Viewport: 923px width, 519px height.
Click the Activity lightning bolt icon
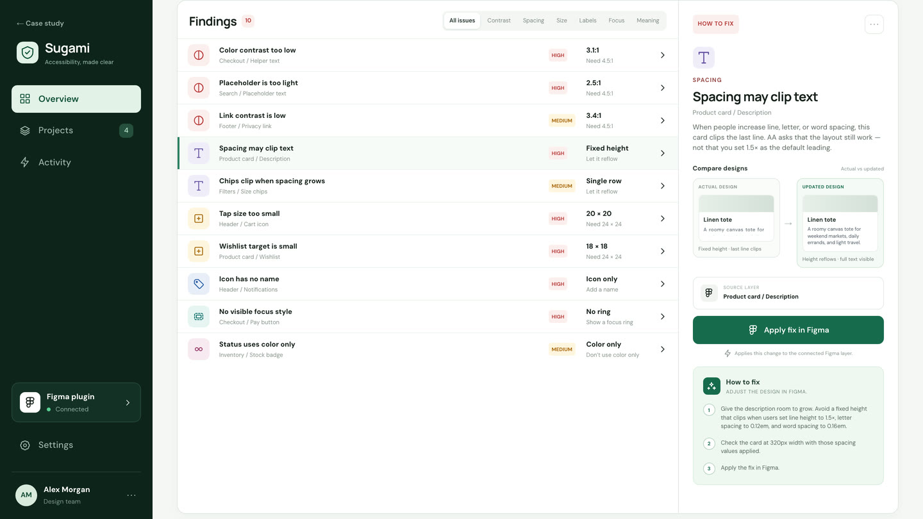(25, 163)
